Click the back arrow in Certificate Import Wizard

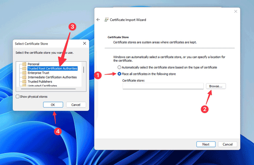98,19
